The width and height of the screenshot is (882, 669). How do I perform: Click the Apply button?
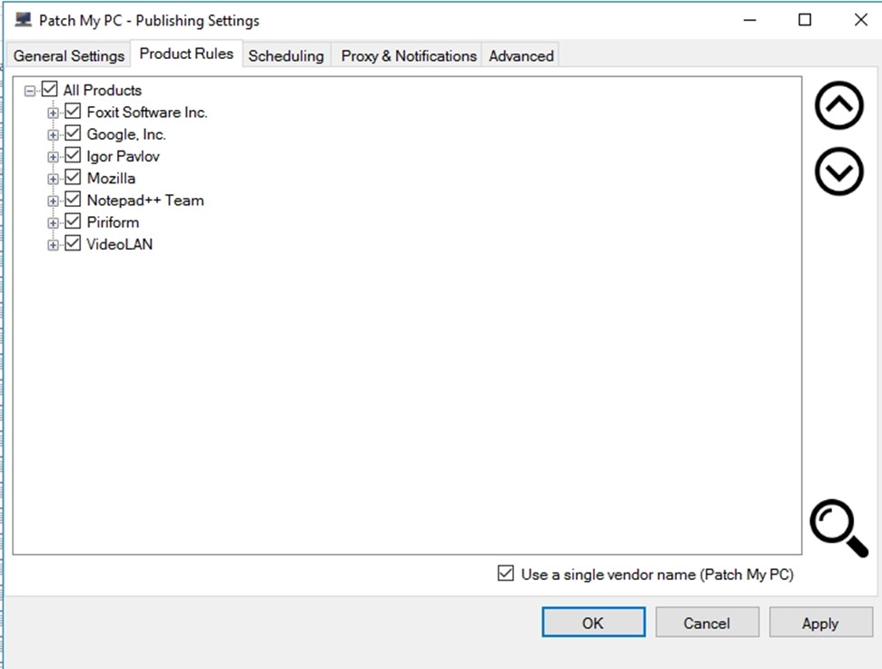(821, 623)
